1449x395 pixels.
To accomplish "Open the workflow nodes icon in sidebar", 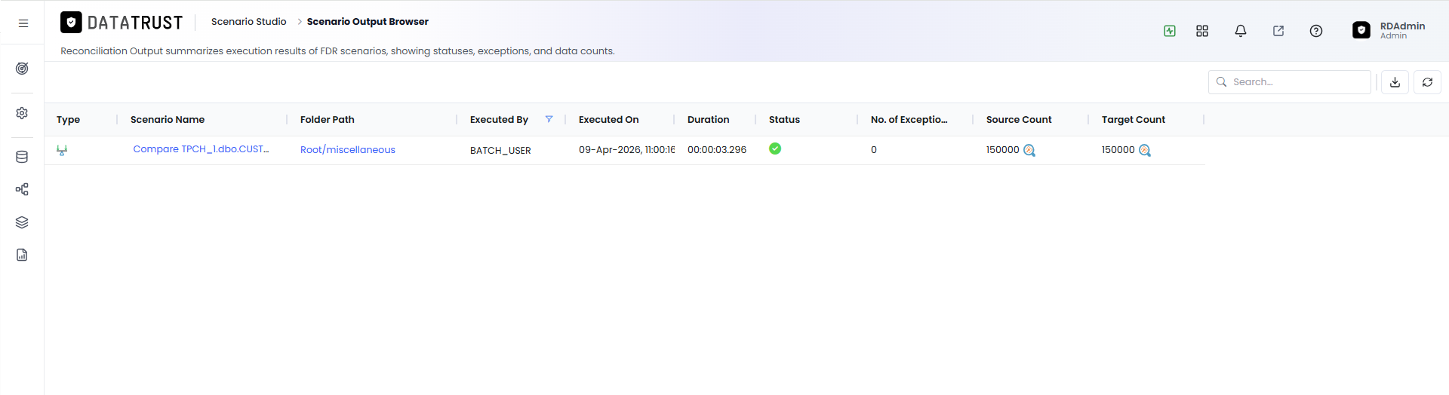I will (22, 189).
